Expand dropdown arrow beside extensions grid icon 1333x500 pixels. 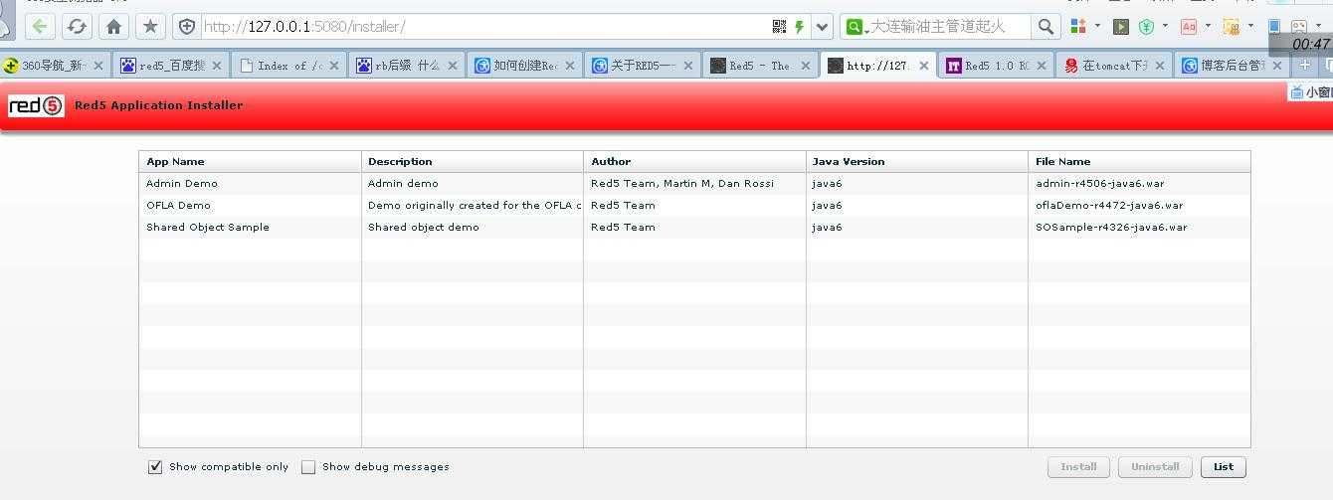pos(1097,26)
